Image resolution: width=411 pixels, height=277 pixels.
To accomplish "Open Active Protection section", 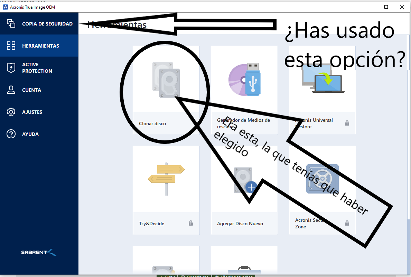I will 39,68.
